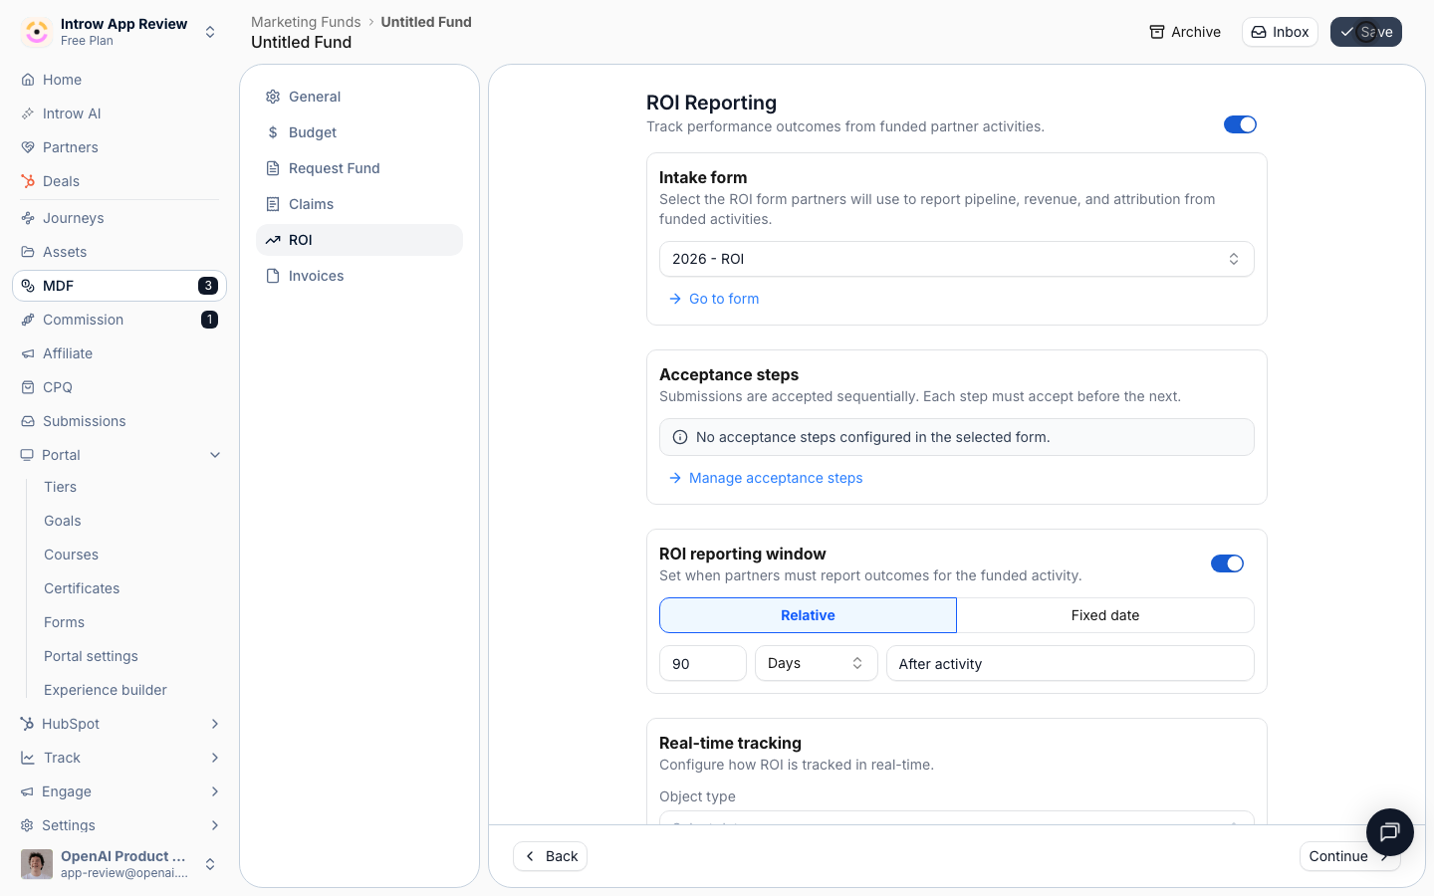Expand the Track section chevron

coord(215,758)
